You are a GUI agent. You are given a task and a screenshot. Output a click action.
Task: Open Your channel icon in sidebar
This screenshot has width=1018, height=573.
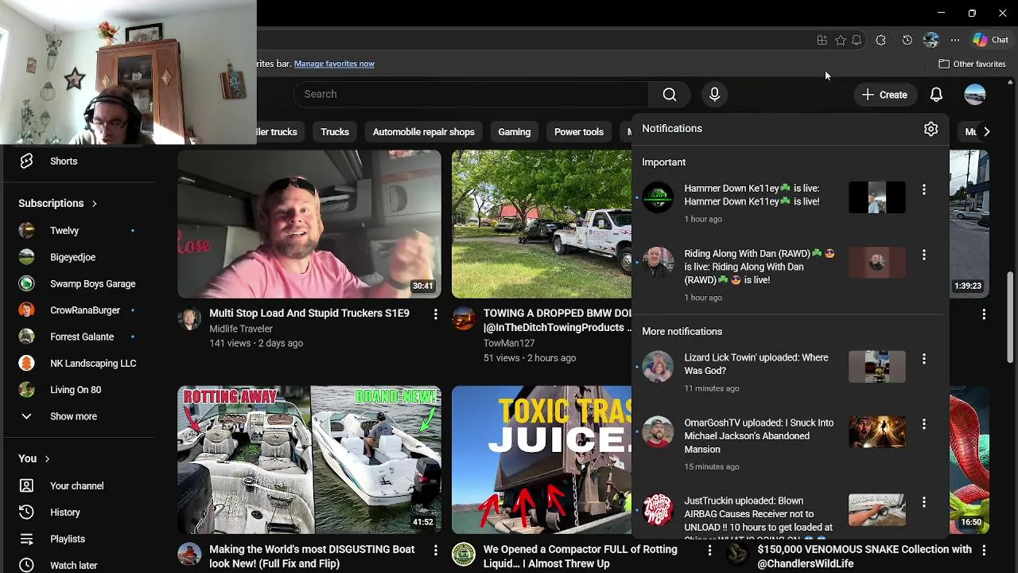tap(26, 486)
